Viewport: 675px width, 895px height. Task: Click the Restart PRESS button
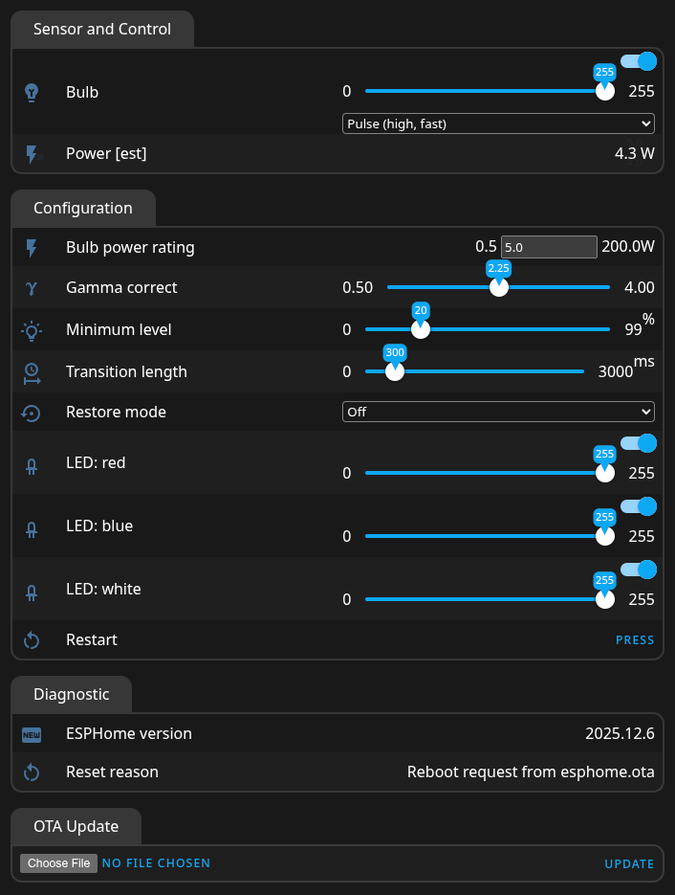635,640
